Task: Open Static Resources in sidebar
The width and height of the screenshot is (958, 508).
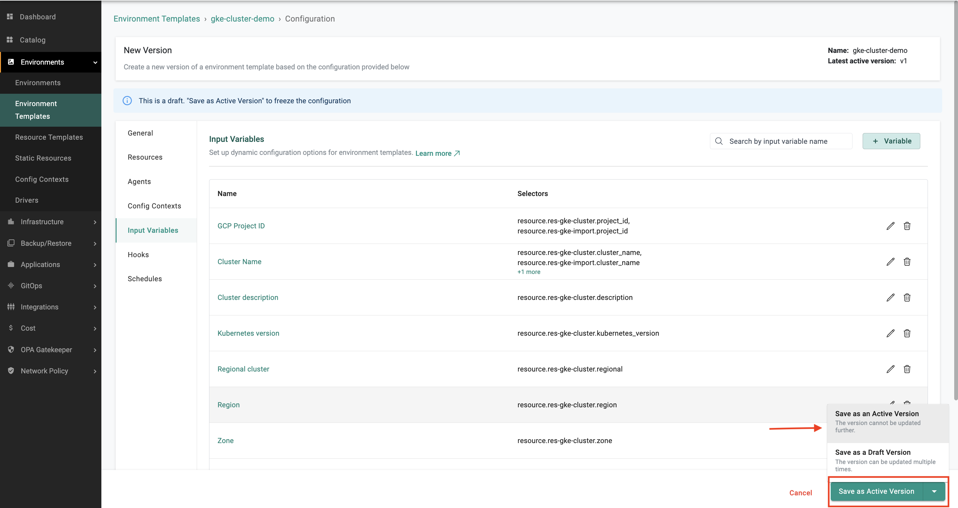Action: [x=51, y=158]
